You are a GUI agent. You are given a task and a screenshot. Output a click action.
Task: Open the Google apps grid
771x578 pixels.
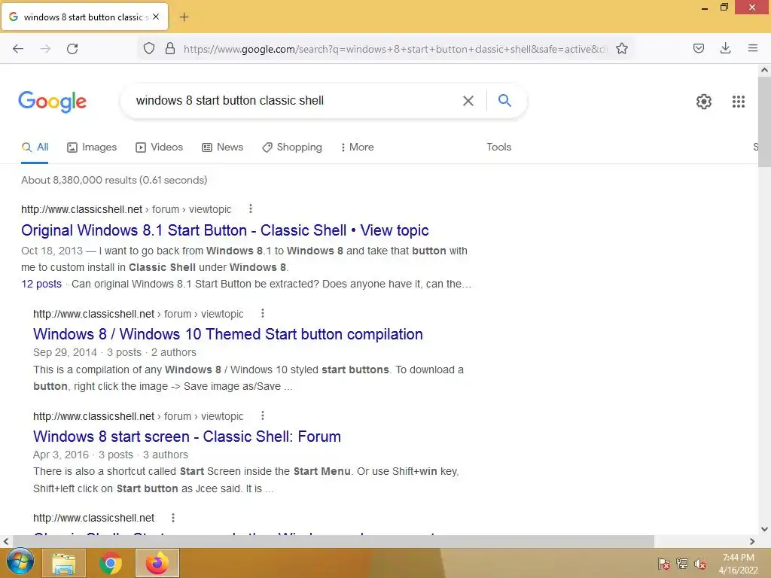[x=738, y=102]
